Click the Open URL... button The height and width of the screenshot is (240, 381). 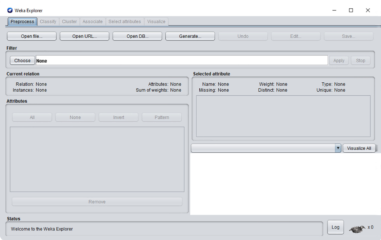click(84, 36)
